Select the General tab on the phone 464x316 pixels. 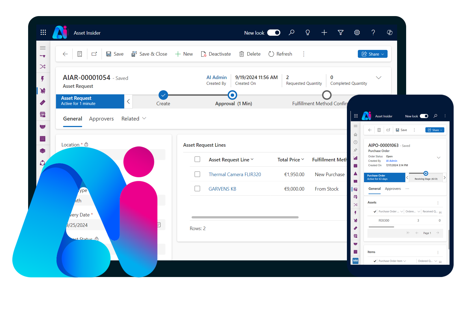pos(374,189)
